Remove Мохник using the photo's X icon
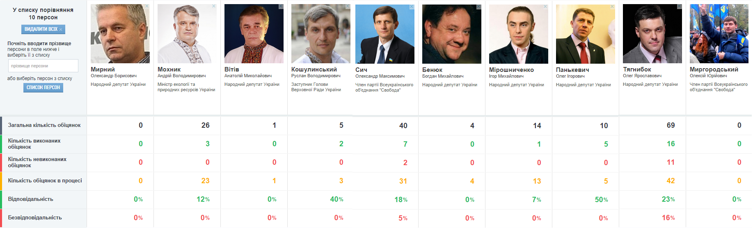Viewport: 753px width, 228px height. coord(214,6)
